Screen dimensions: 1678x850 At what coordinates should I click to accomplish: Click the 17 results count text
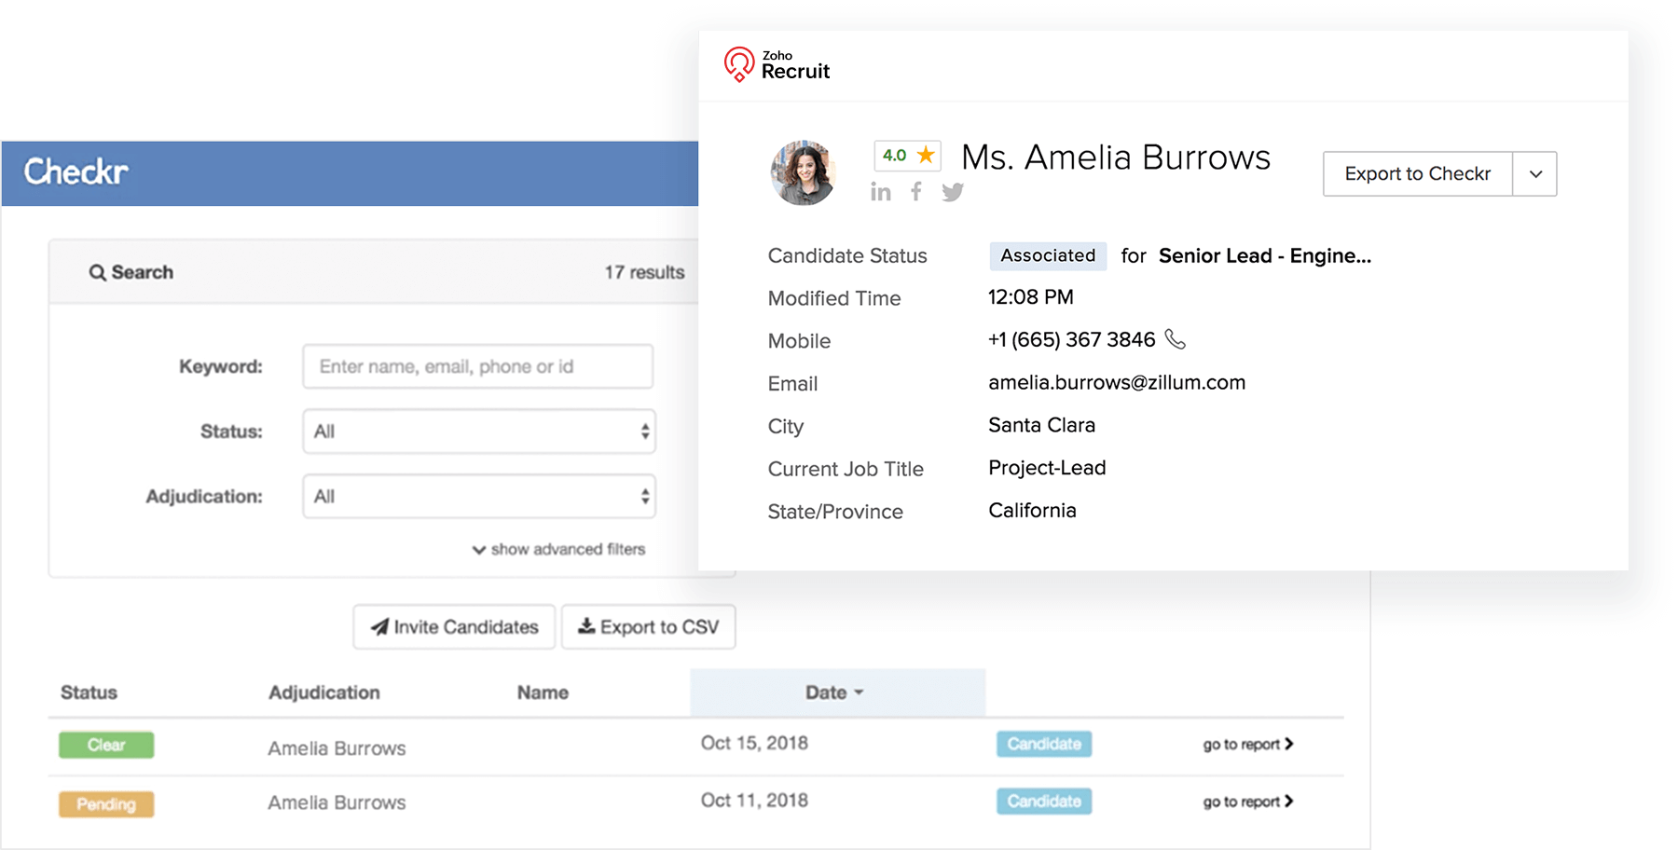(x=644, y=272)
